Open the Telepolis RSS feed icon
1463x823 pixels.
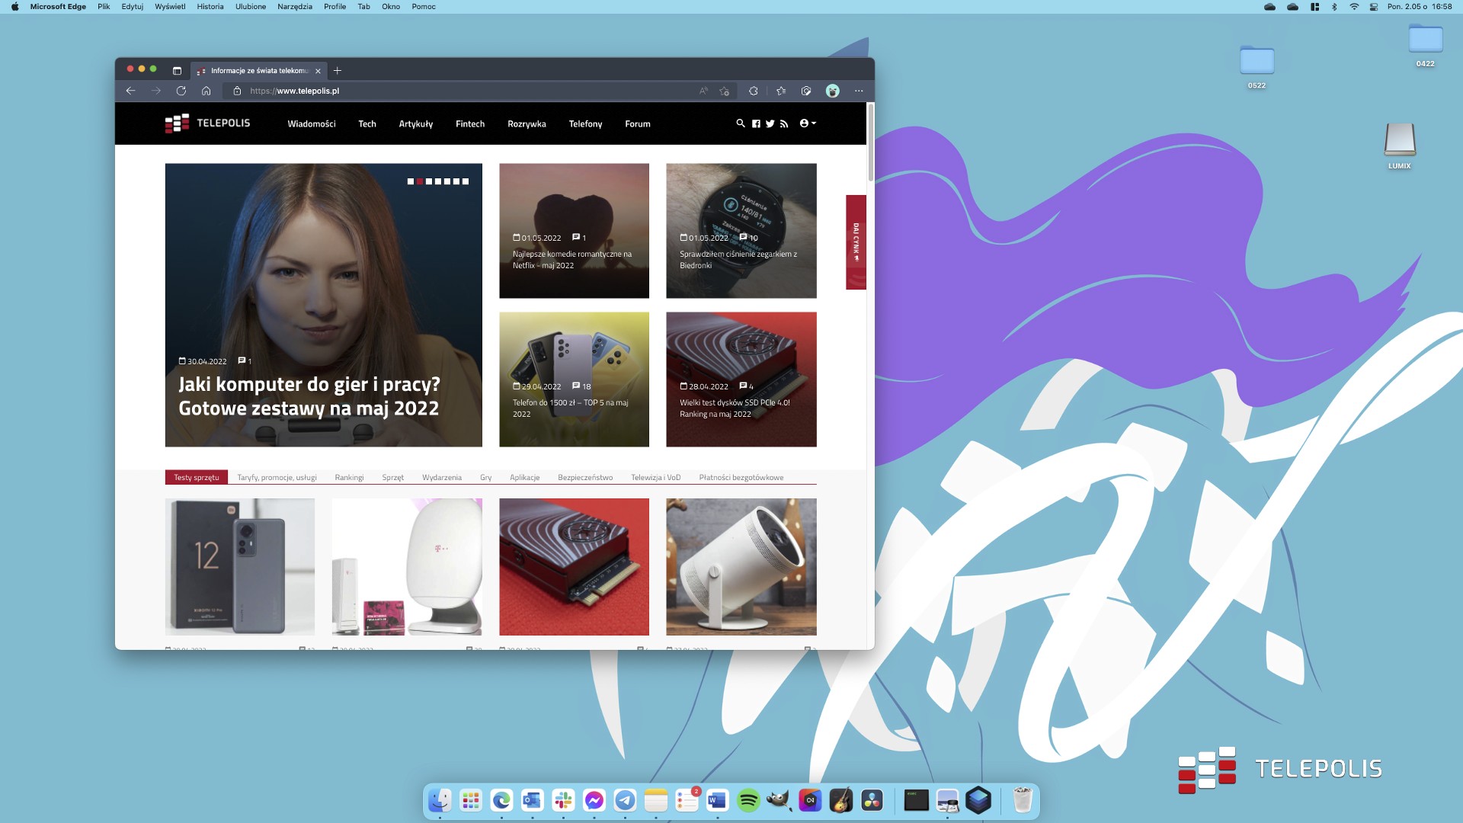pos(783,123)
